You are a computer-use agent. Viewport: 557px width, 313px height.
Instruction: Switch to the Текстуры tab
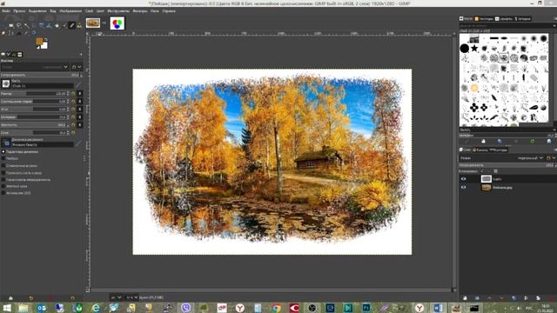click(x=484, y=19)
